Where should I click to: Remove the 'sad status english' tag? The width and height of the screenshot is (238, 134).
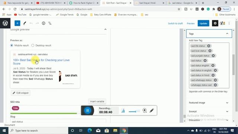point(213,66)
